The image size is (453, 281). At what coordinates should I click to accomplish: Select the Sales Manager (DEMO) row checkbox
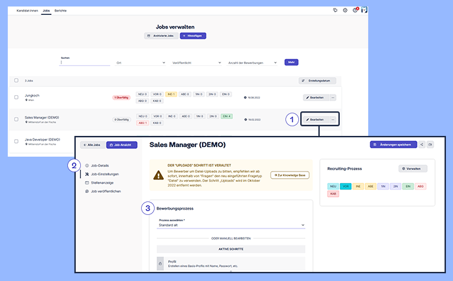pyautogui.click(x=17, y=119)
